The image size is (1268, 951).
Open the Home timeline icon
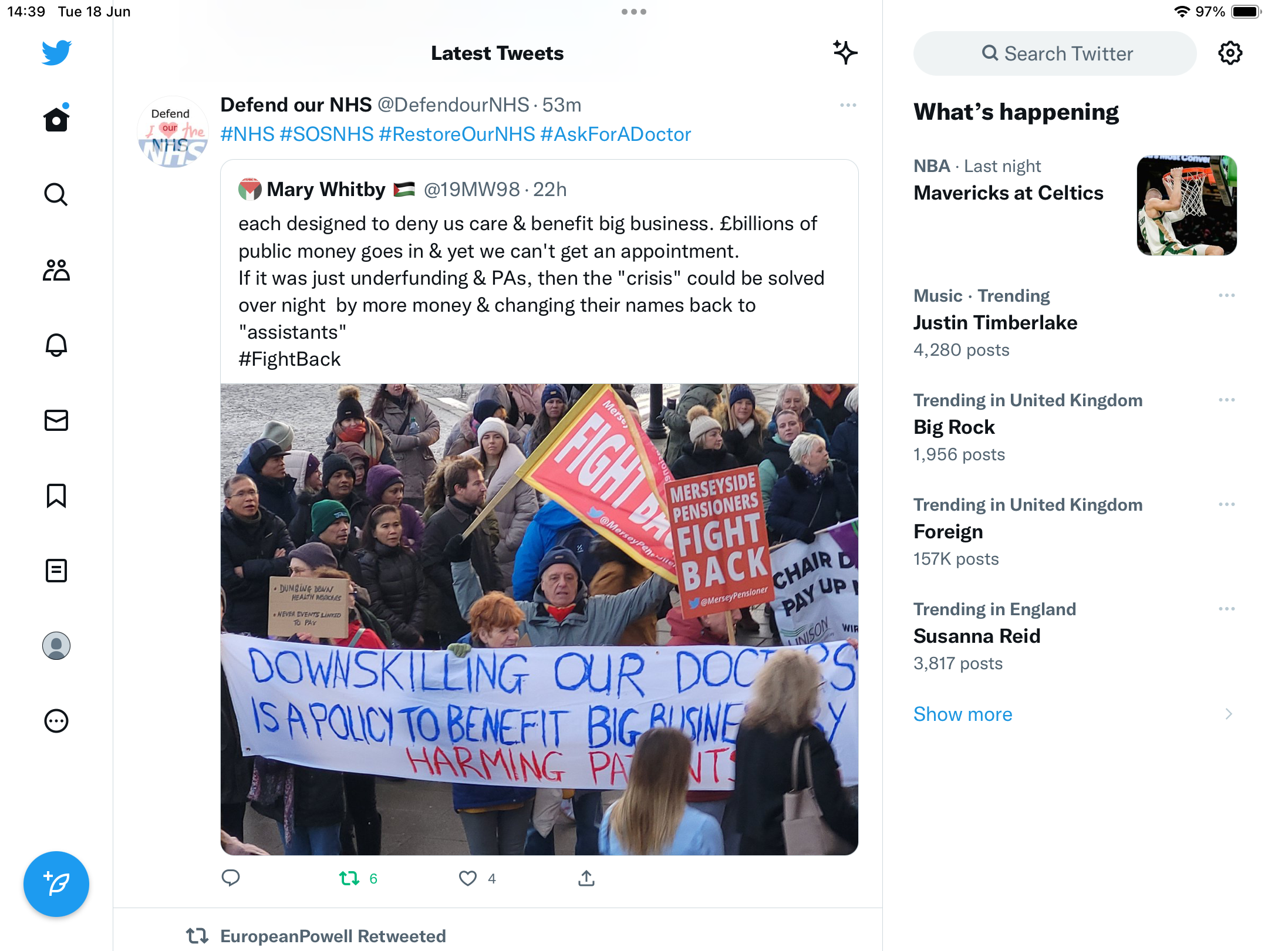[56, 119]
